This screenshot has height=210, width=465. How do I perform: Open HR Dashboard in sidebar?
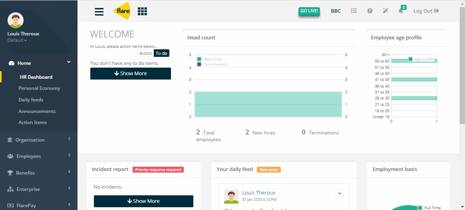point(36,77)
